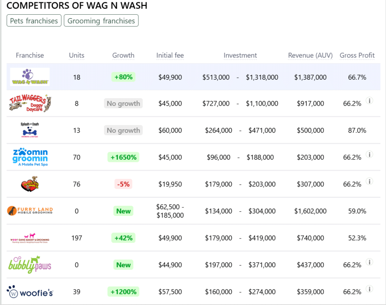Open the Wag N Wash logo
This screenshot has width=386, height=305.
click(x=30, y=77)
